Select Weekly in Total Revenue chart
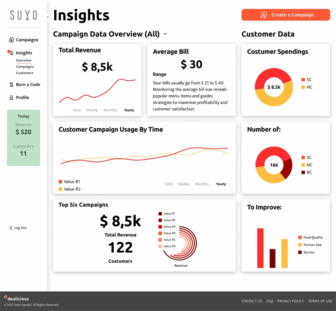Image resolution: width=336 pixels, height=311 pixels. [x=92, y=110]
